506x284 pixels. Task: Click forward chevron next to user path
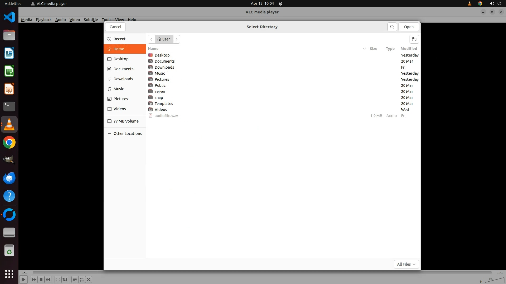pos(177,39)
